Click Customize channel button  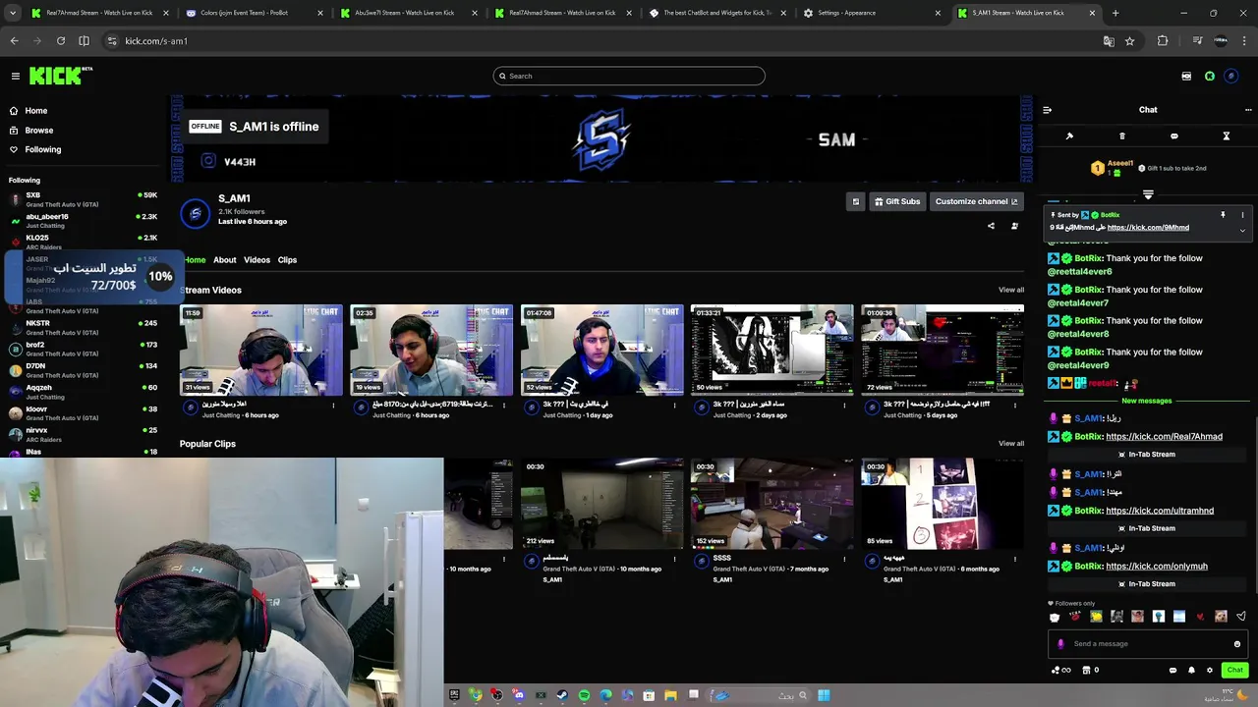point(976,201)
